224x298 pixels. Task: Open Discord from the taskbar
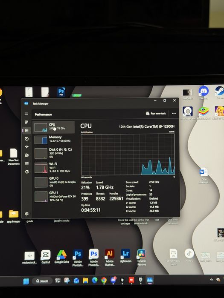(113, 280)
